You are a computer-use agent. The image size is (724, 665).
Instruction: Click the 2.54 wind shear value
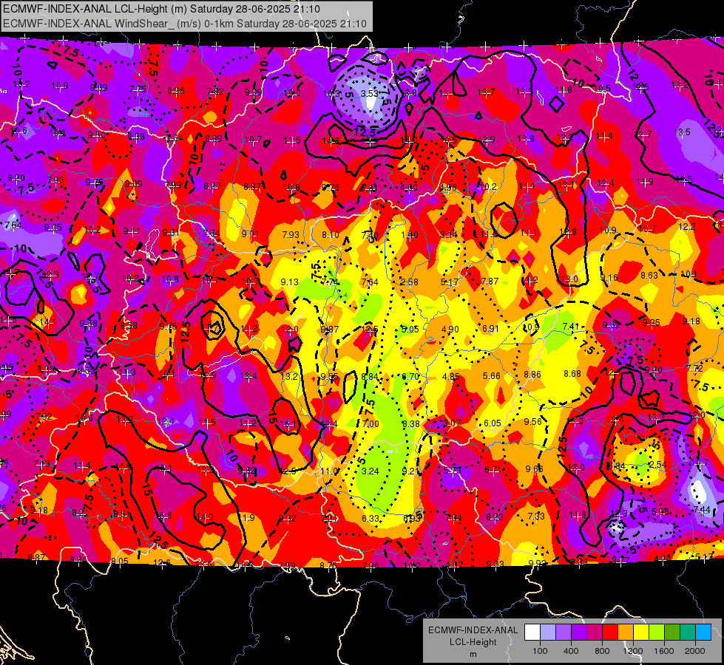click(657, 464)
